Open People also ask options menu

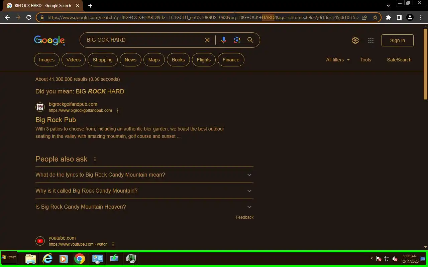[95, 159]
